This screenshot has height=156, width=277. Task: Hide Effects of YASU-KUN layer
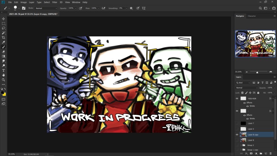click(x=244, y=103)
